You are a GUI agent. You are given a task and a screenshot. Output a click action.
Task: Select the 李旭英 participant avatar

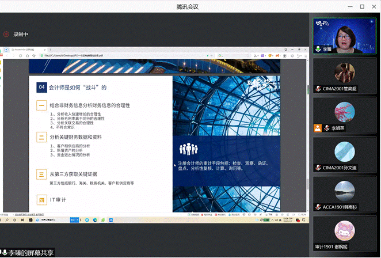pyautogui.click(x=344, y=111)
